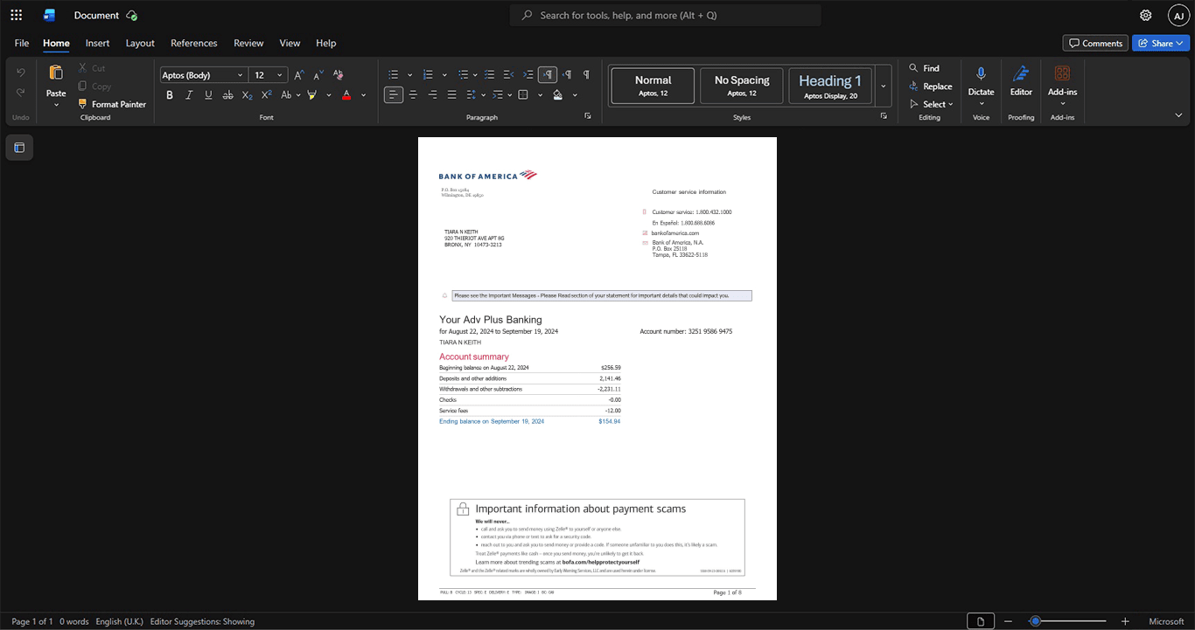This screenshot has height=630, width=1195.
Task: Click the Comments button
Action: coord(1095,43)
